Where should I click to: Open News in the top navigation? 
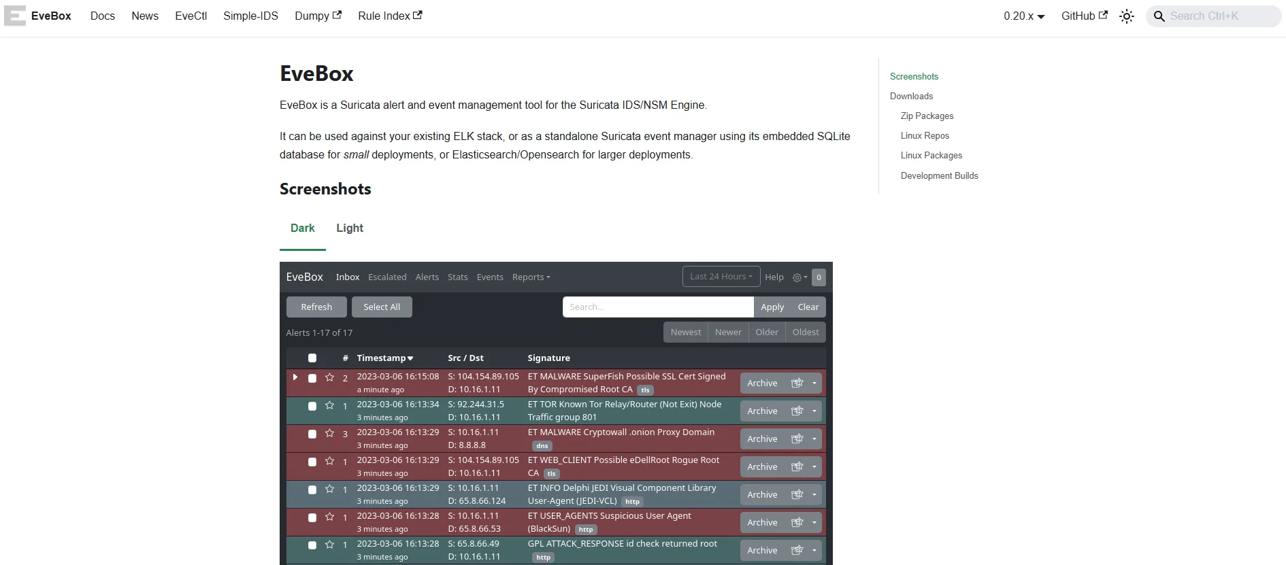pos(145,16)
